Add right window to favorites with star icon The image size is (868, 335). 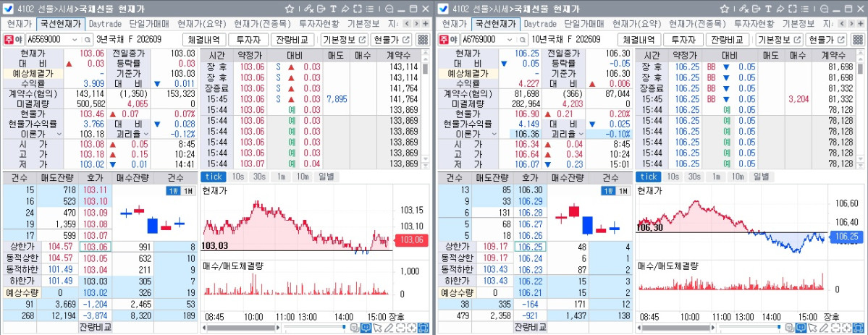pyautogui.click(x=725, y=9)
